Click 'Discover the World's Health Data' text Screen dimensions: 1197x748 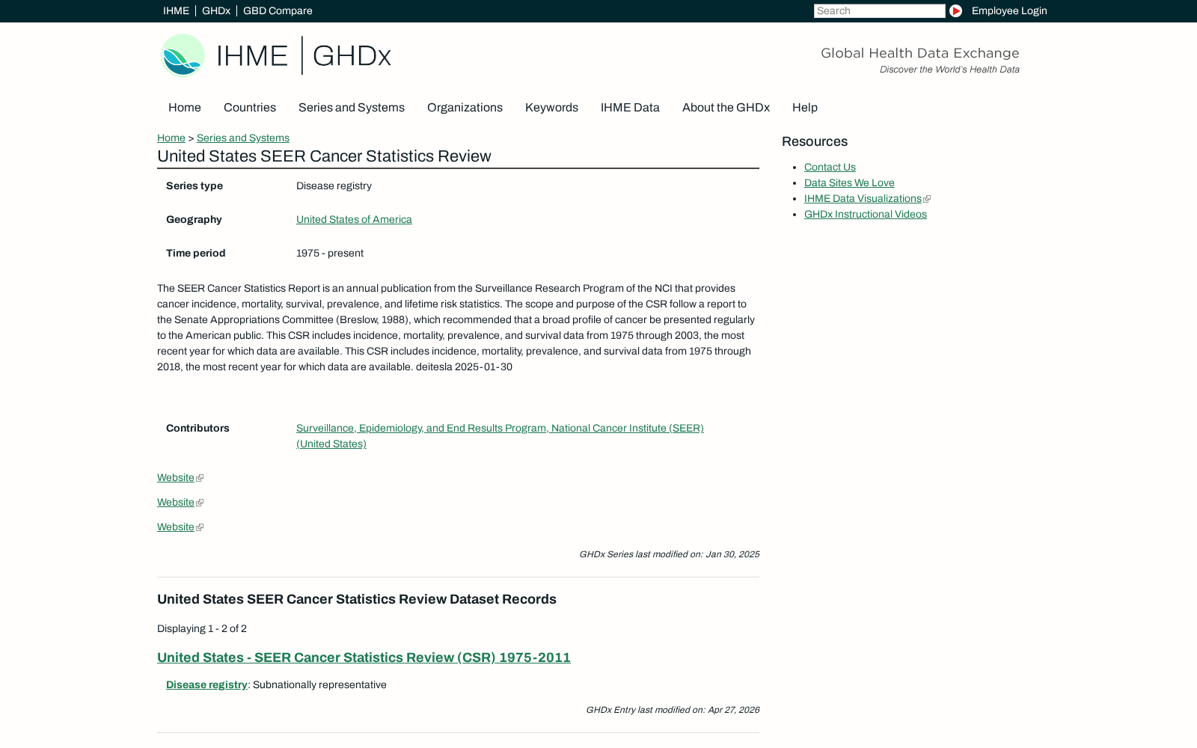click(949, 70)
